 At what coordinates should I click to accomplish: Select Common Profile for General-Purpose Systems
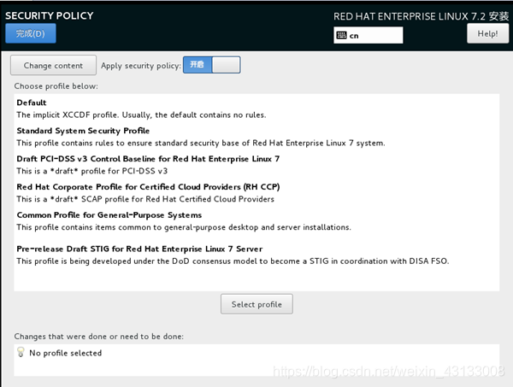pyautogui.click(x=256, y=221)
